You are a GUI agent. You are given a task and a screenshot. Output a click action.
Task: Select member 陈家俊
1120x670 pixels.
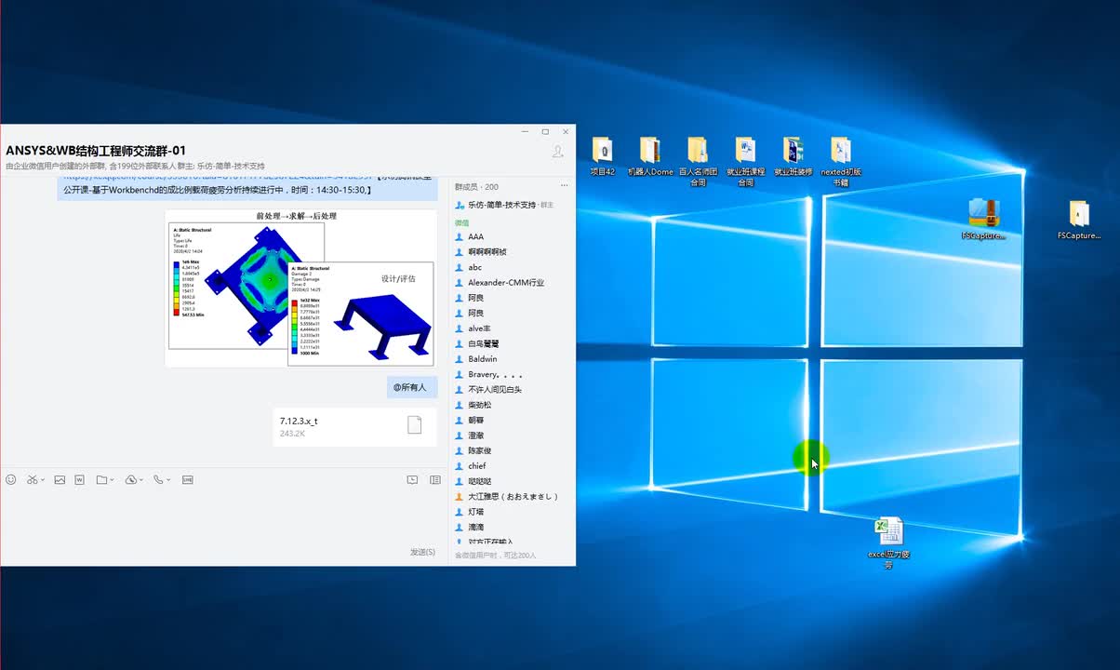pos(510,450)
